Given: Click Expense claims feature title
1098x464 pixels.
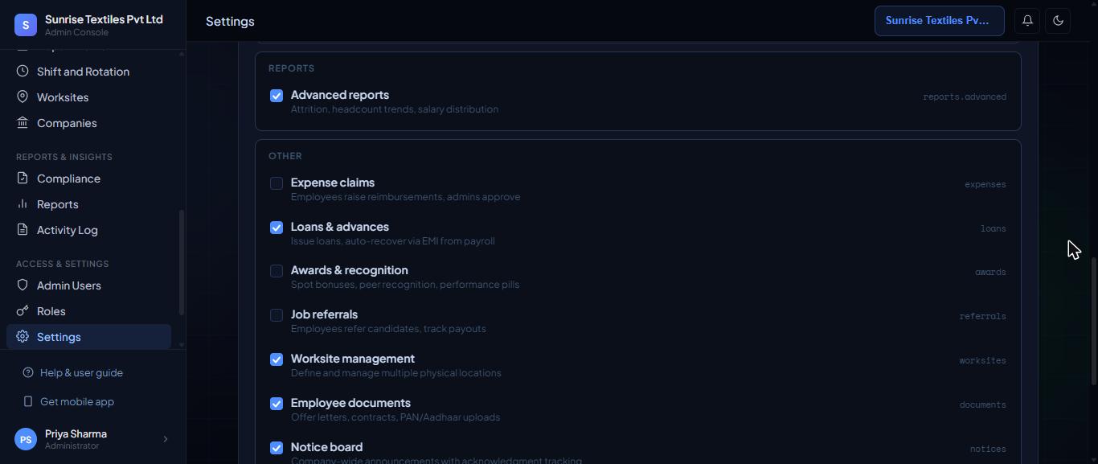Looking at the screenshot, I should (333, 183).
